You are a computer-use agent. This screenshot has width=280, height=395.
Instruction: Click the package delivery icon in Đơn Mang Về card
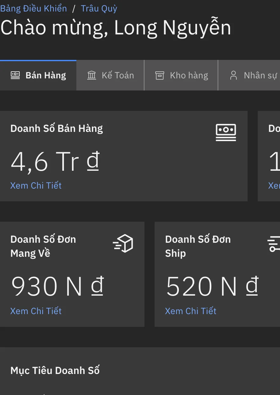click(x=123, y=243)
